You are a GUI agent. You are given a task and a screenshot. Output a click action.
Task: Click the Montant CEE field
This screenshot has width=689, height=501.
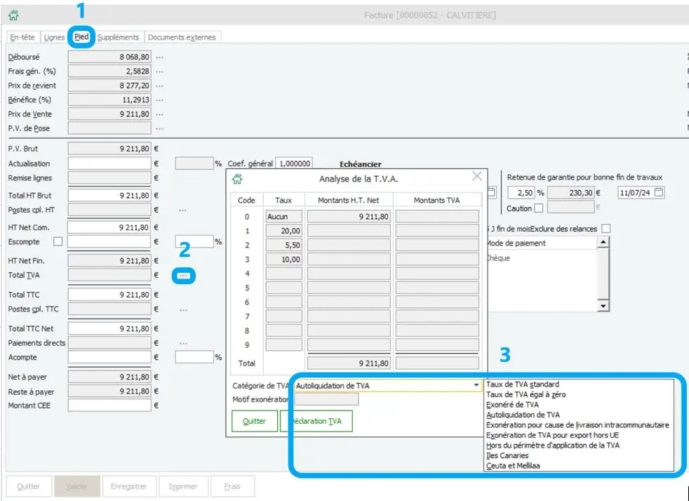pos(109,405)
